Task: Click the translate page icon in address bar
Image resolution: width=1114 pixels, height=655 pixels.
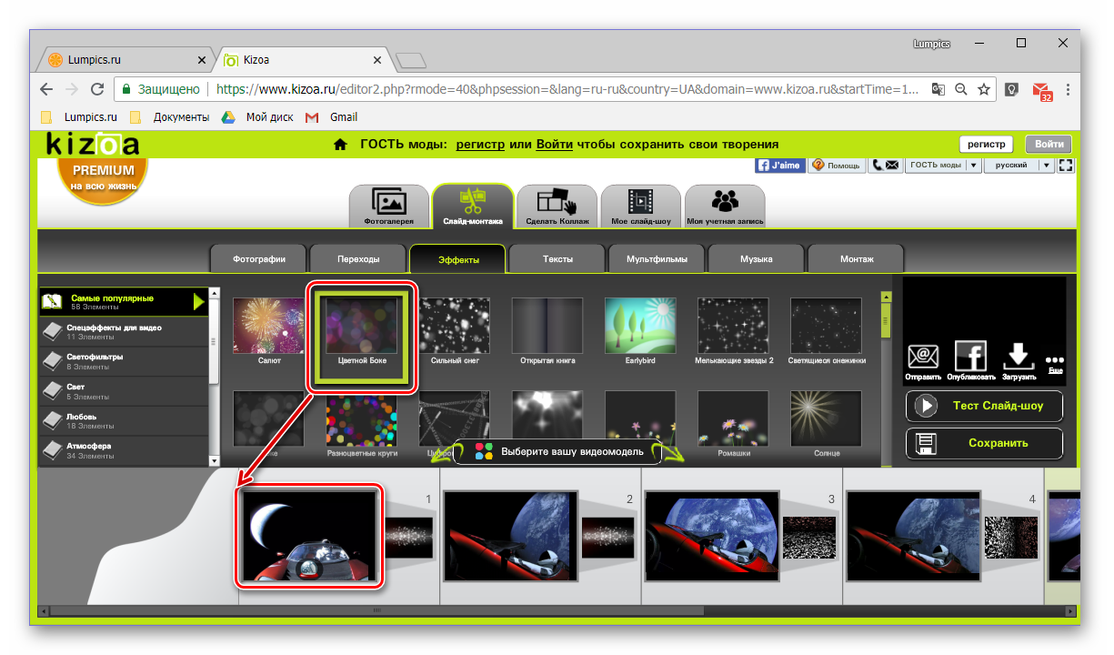Action: pos(938,89)
